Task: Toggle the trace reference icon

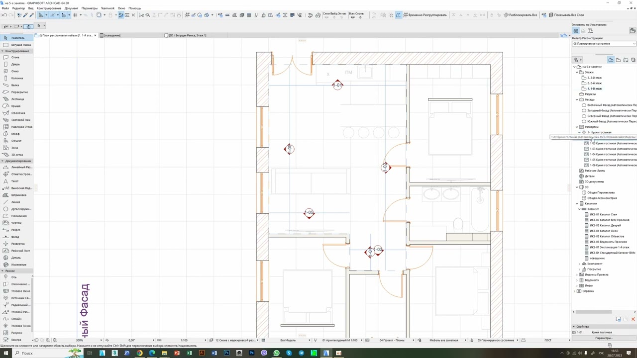Action: pyautogui.click(x=99, y=15)
